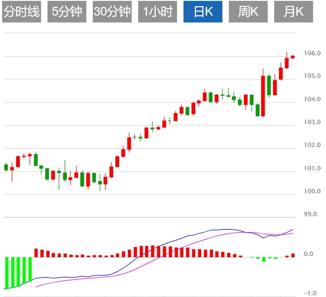This screenshot has height=297, width=326.
Task: Open the 月K monthly chart
Action: [294, 12]
